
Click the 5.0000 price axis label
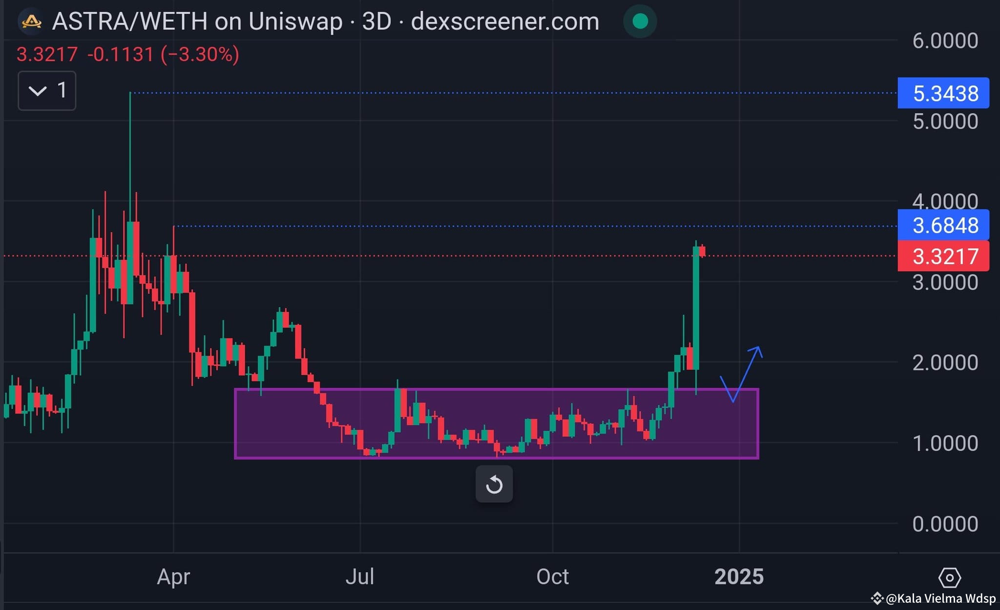click(x=945, y=121)
